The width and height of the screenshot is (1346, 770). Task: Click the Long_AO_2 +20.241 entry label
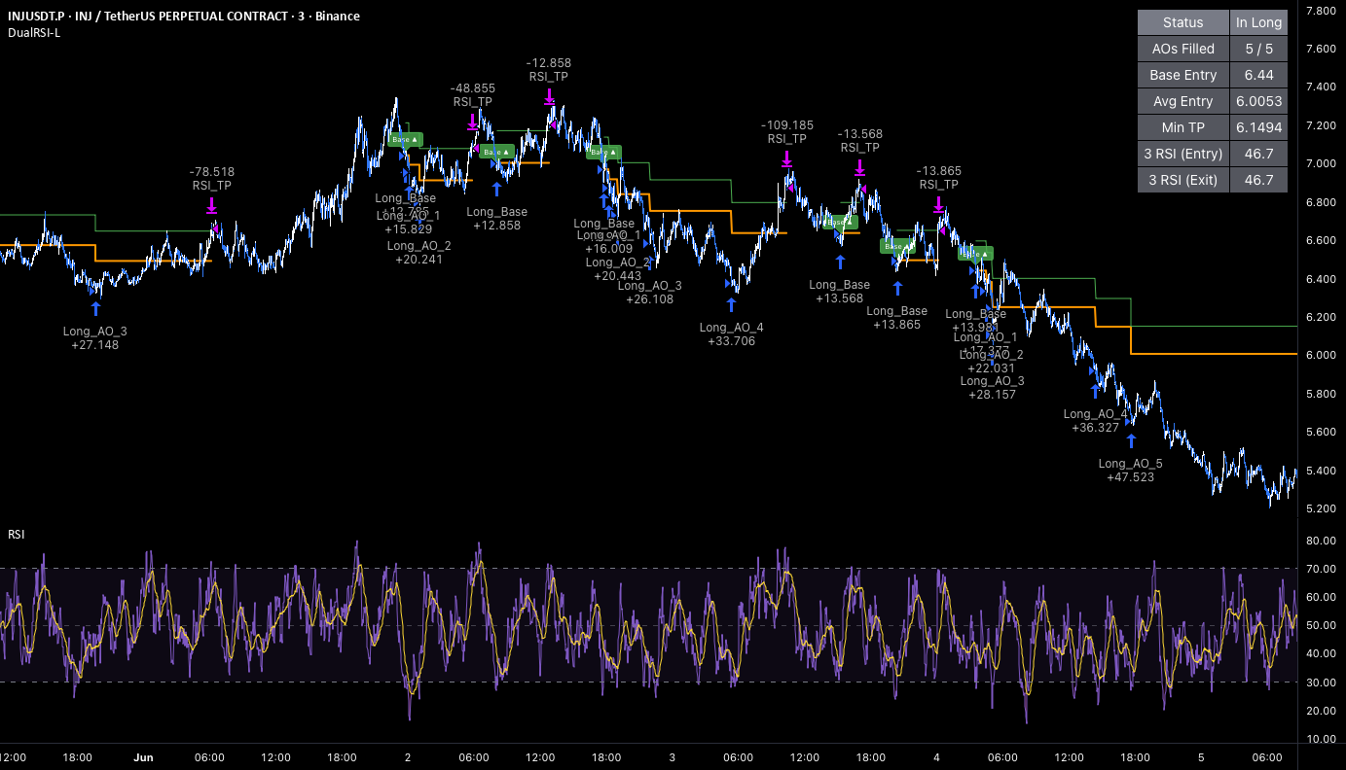click(419, 253)
